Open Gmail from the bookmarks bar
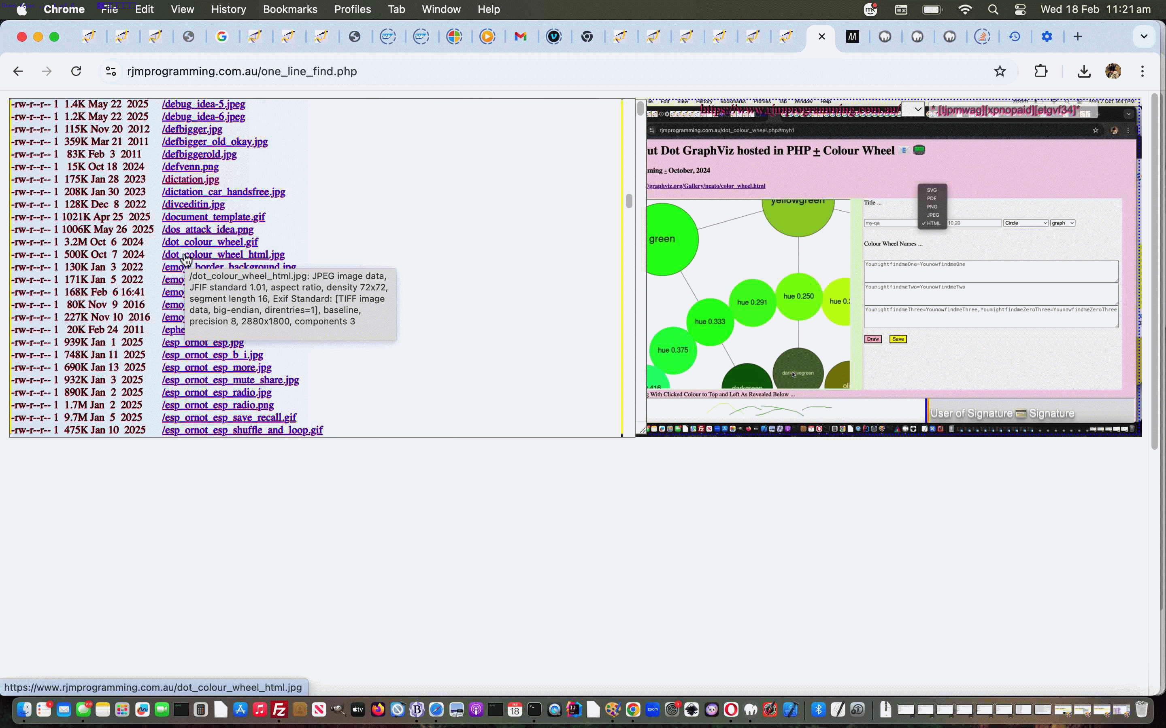1166x728 pixels. click(x=521, y=36)
